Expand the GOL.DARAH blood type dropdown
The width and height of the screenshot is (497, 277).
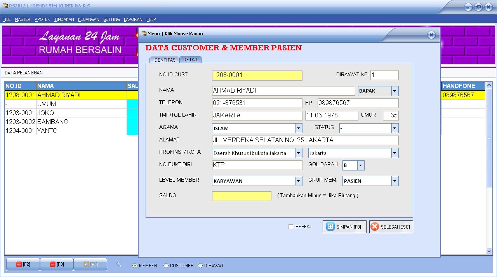(x=360, y=165)
